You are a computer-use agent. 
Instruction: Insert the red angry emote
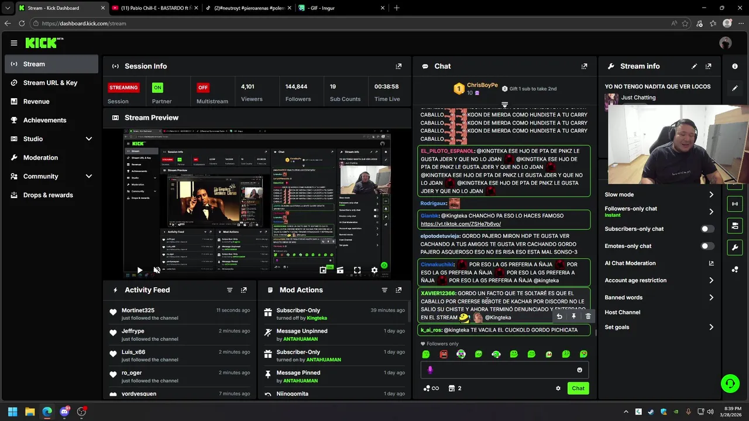tap(444, 354)
